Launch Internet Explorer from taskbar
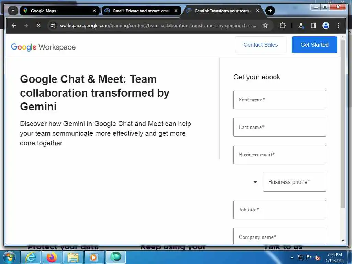This screenshot has height=264, width=352. point(31,257)
